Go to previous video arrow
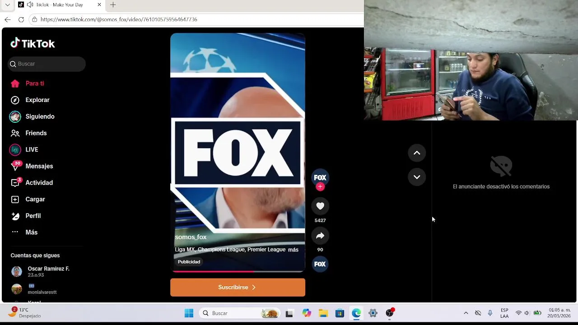The image size is (578, 325). click(417, 153)
